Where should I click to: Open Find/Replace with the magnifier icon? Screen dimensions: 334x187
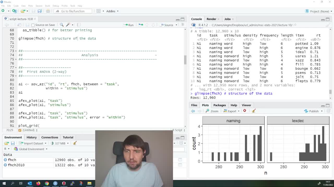click(62, 25)
